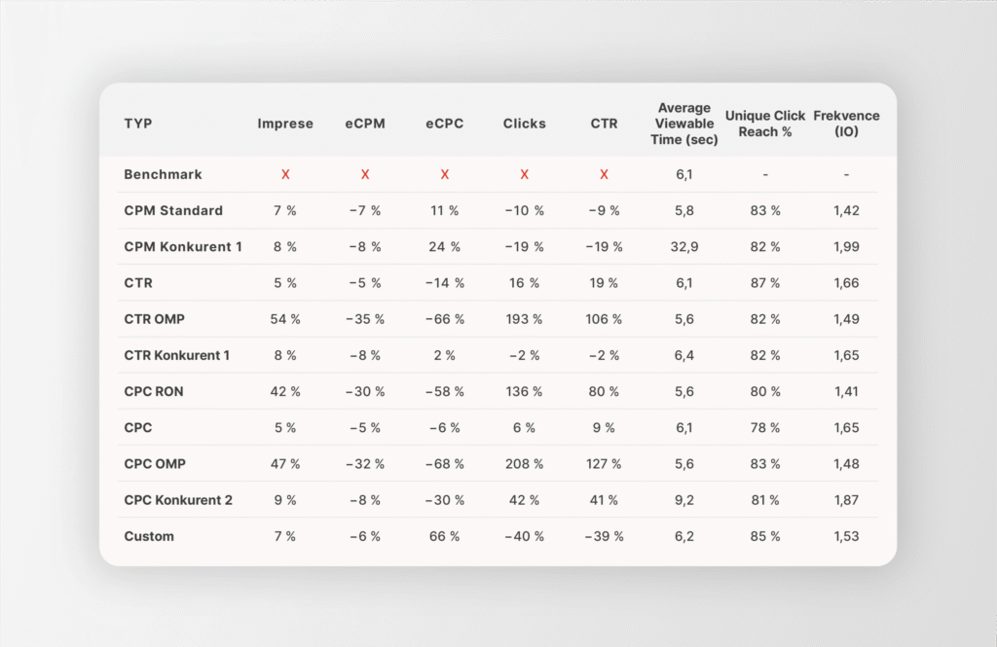
Task: Click the Average Viewable Time header
Action: pyautogui.click(x=684, y=124)
